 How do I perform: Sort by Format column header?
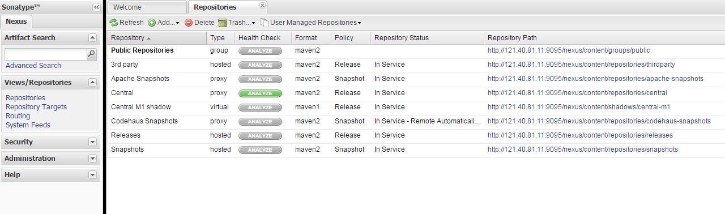pyautogui.click(x=312, y=38)
